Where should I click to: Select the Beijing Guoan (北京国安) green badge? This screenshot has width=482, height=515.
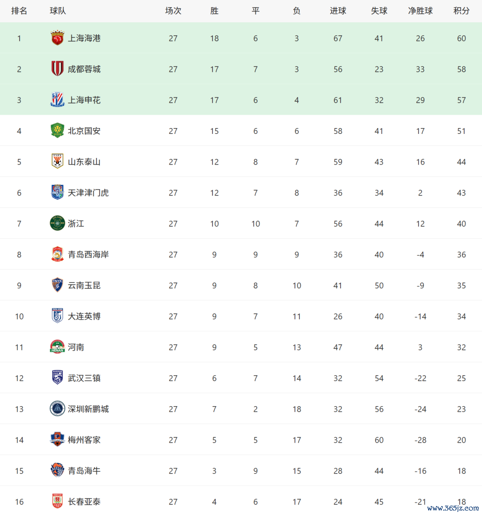[57, 131]
